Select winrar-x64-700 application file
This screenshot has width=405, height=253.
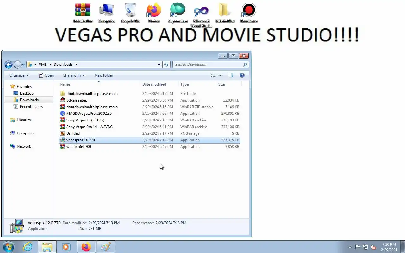pos(150,147)
